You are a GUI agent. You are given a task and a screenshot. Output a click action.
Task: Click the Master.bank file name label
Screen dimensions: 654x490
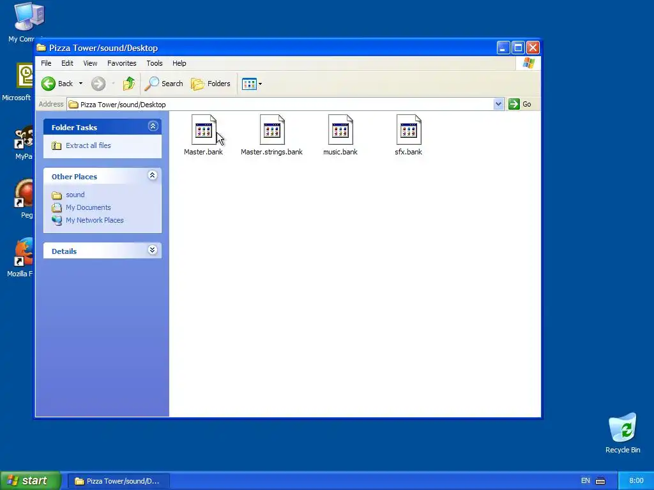204,152
